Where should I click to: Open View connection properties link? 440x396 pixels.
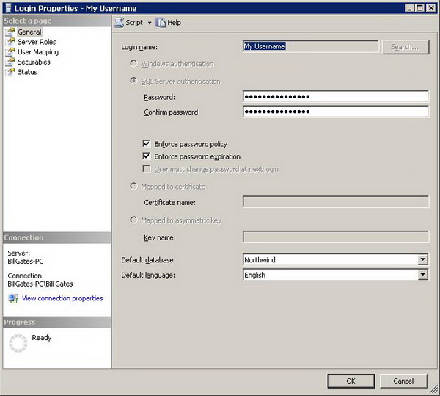point(62,298)
